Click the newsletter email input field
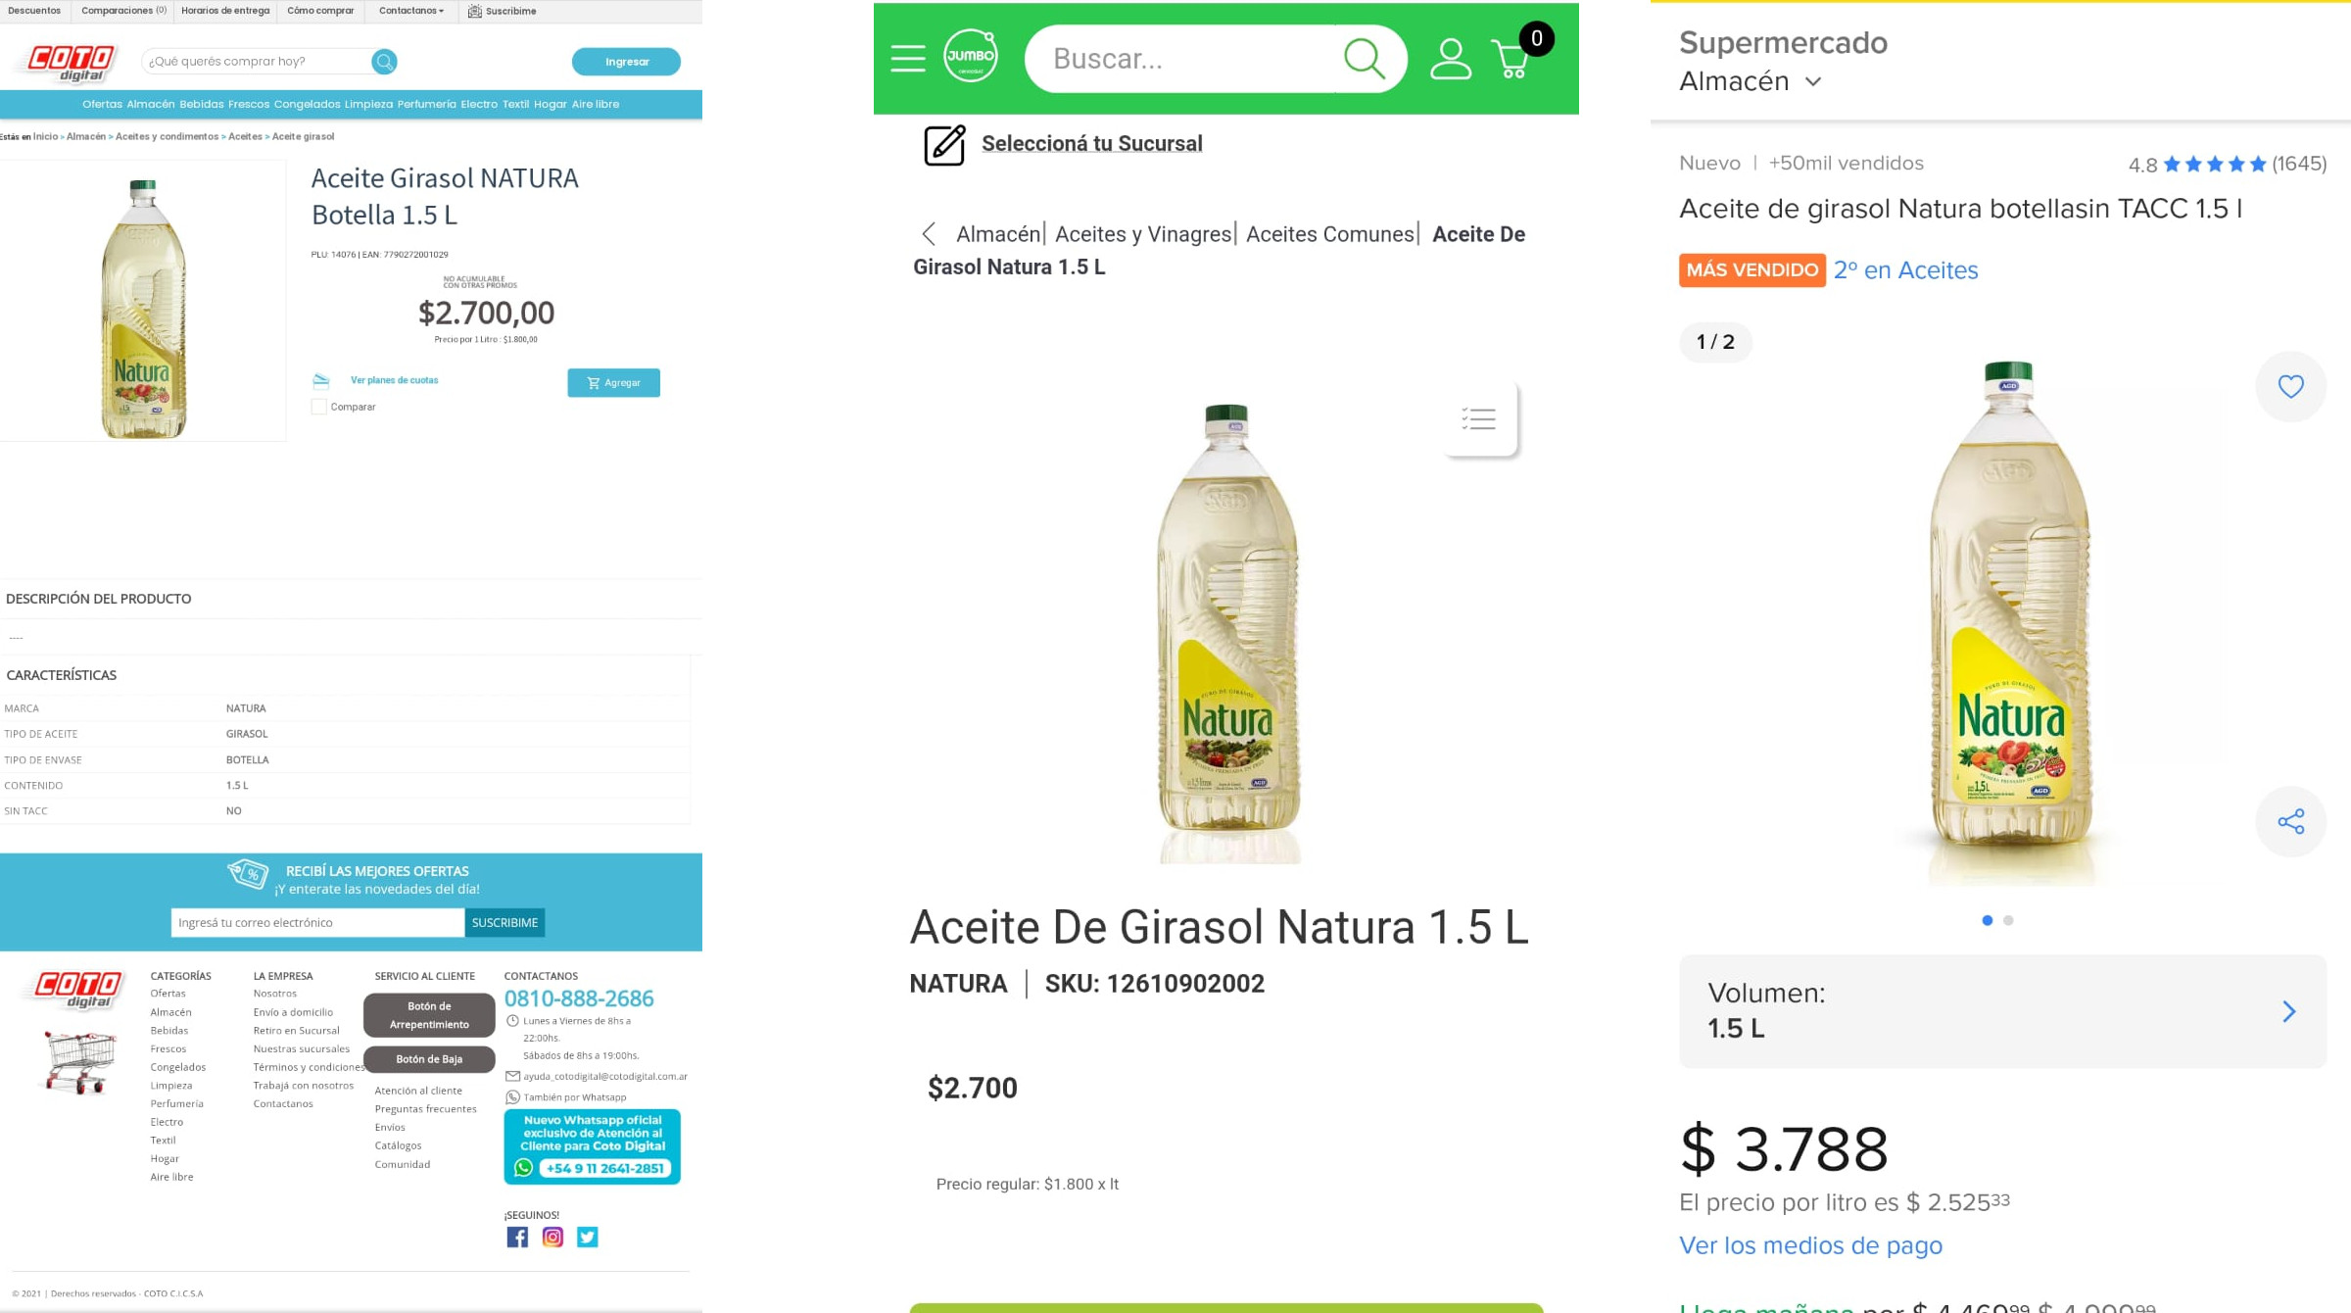This screenshot has height=1313, width=2351. tap(317, 922)
